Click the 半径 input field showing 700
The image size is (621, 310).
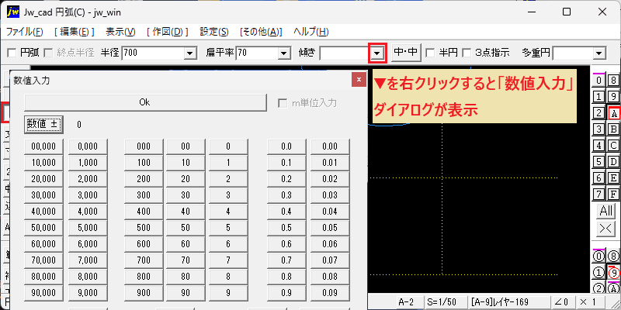click(x=153, y=53)
